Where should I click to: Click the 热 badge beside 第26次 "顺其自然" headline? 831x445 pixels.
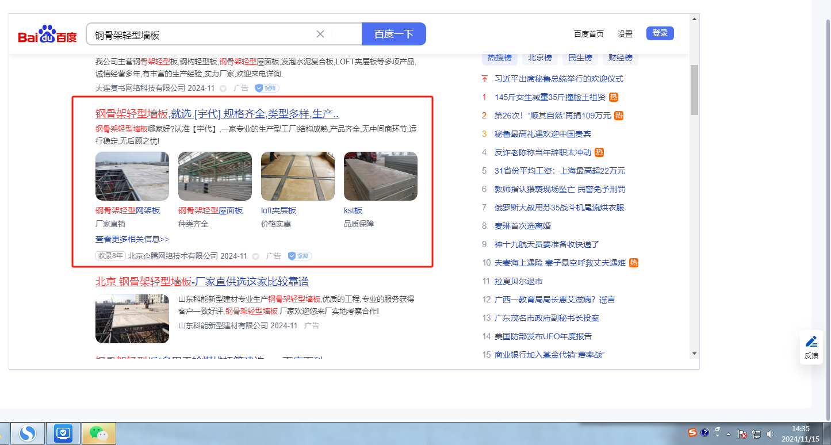tap(619, 116)
